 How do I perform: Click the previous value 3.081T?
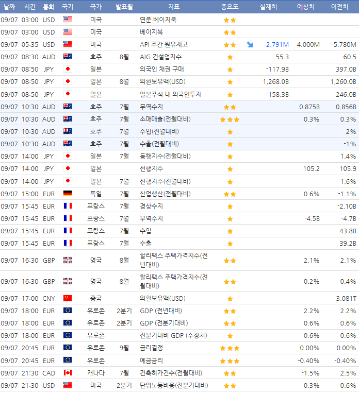click(x=346, y=299)
